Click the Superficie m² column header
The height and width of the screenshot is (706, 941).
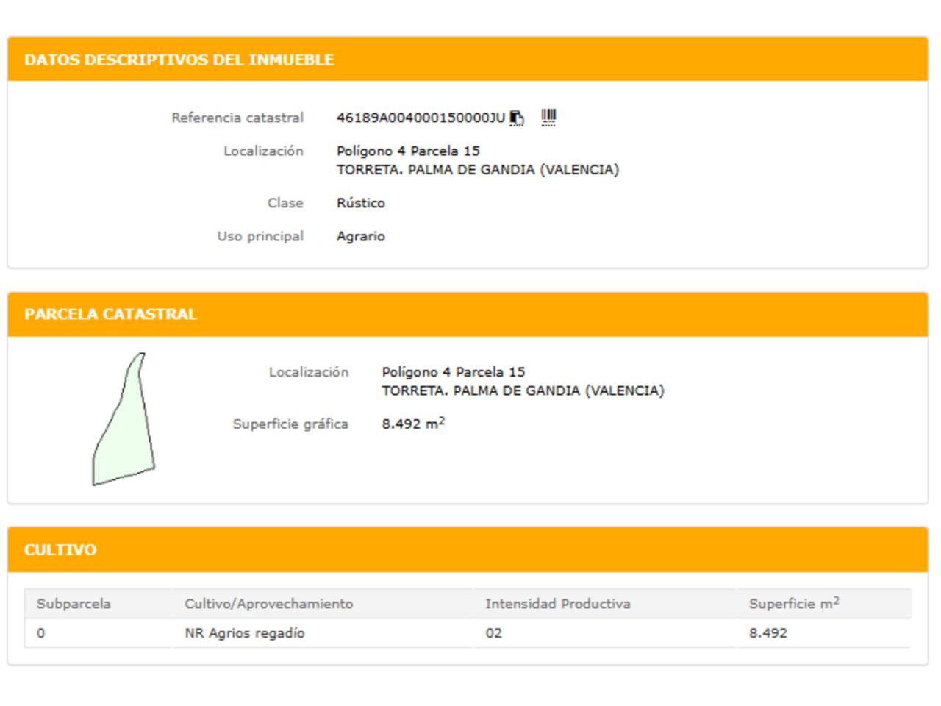[x=793, y=604]
